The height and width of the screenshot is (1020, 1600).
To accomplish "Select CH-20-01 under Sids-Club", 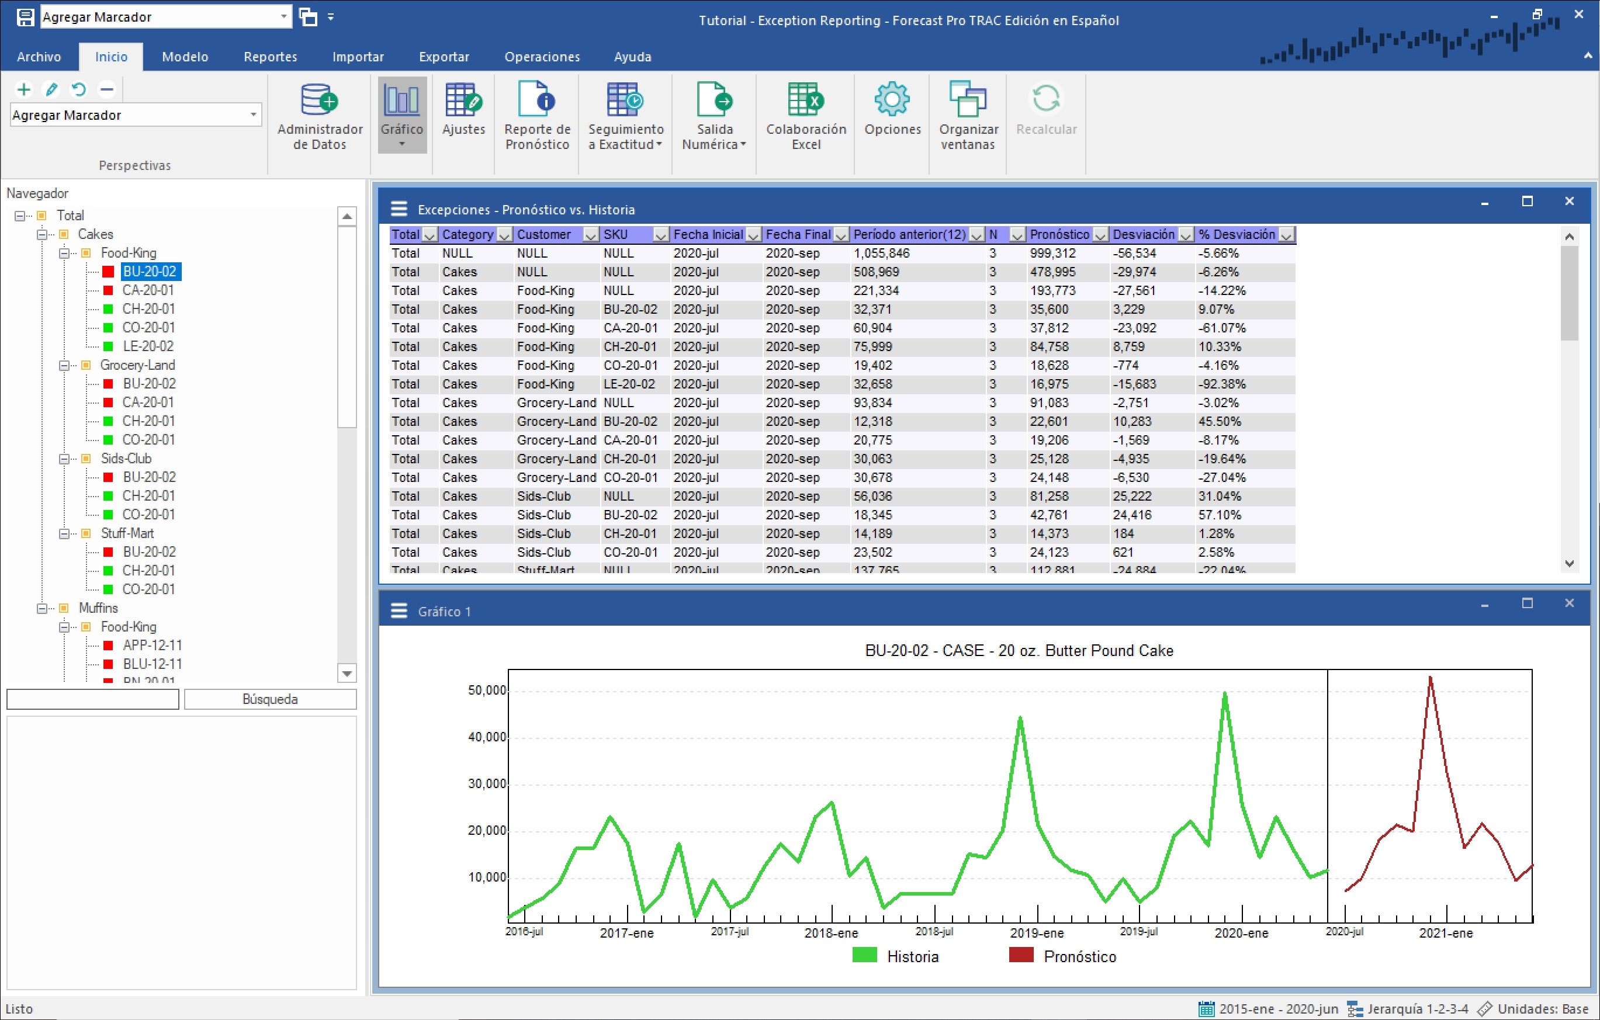I will click(148, 496).
